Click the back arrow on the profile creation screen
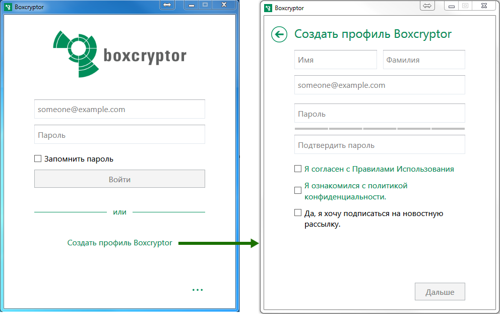 [x=279, y=34]
